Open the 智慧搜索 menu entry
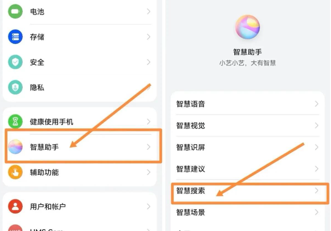331x231 pixels. pos(247,191)
